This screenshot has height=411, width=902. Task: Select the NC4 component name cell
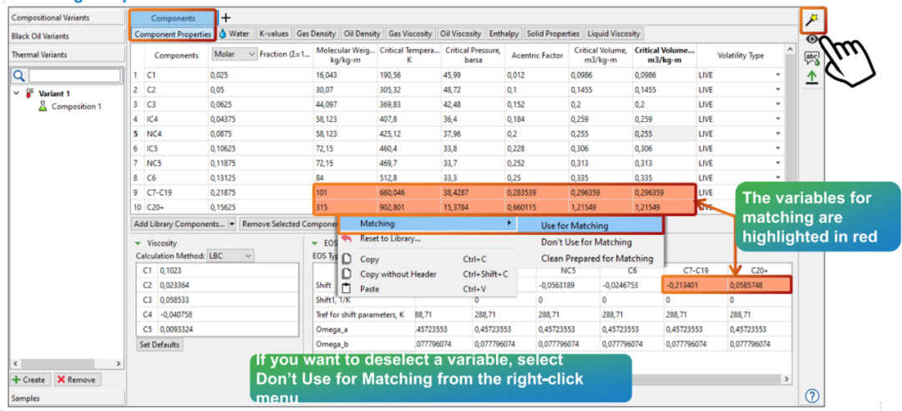point(175,134)
